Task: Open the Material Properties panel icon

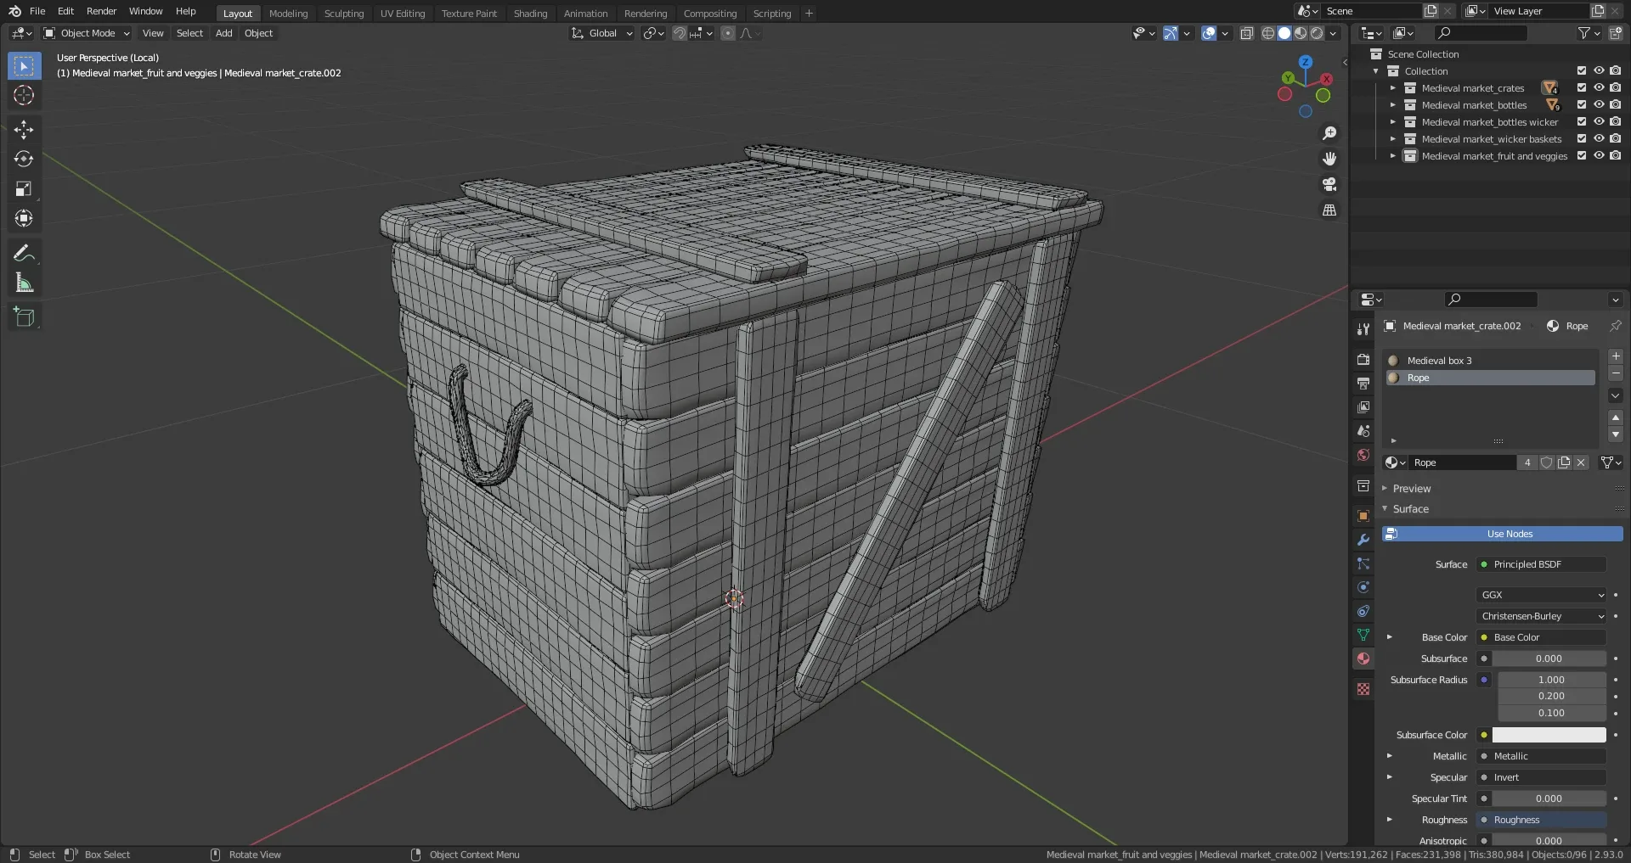Action: click(1363, 658)
